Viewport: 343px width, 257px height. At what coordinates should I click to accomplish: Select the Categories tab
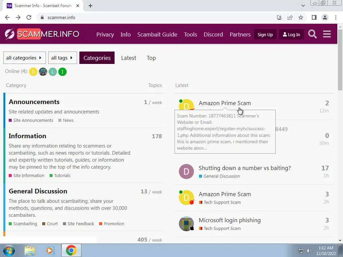pos(97,58)
